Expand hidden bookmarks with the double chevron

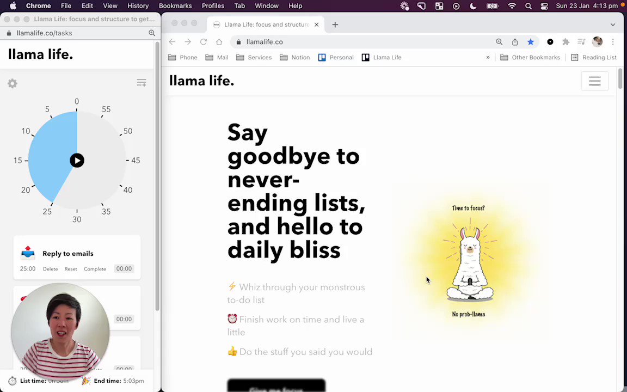(488, 57)
